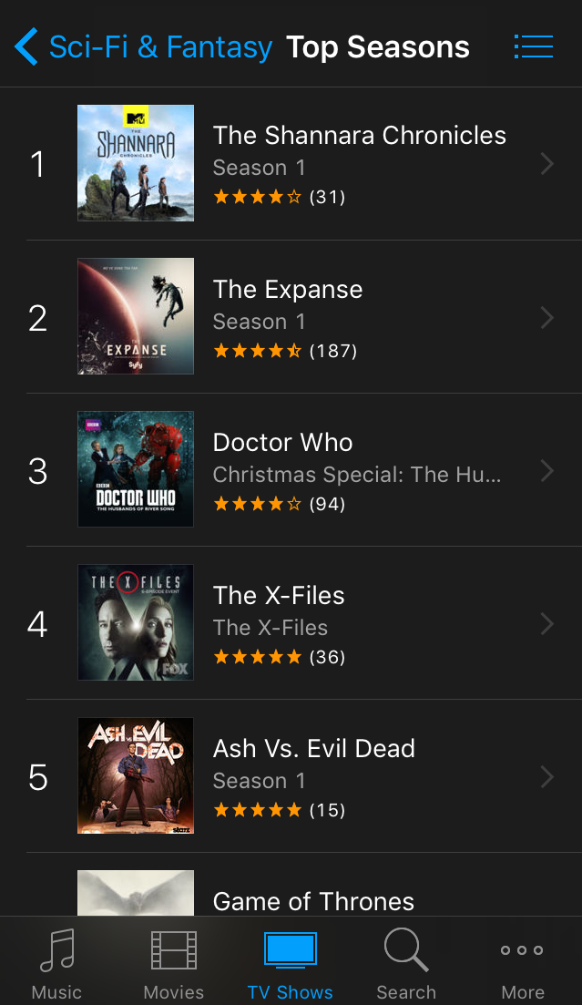Select Game of Thrones title
The image size is (582, 1005).
[313, 901]
